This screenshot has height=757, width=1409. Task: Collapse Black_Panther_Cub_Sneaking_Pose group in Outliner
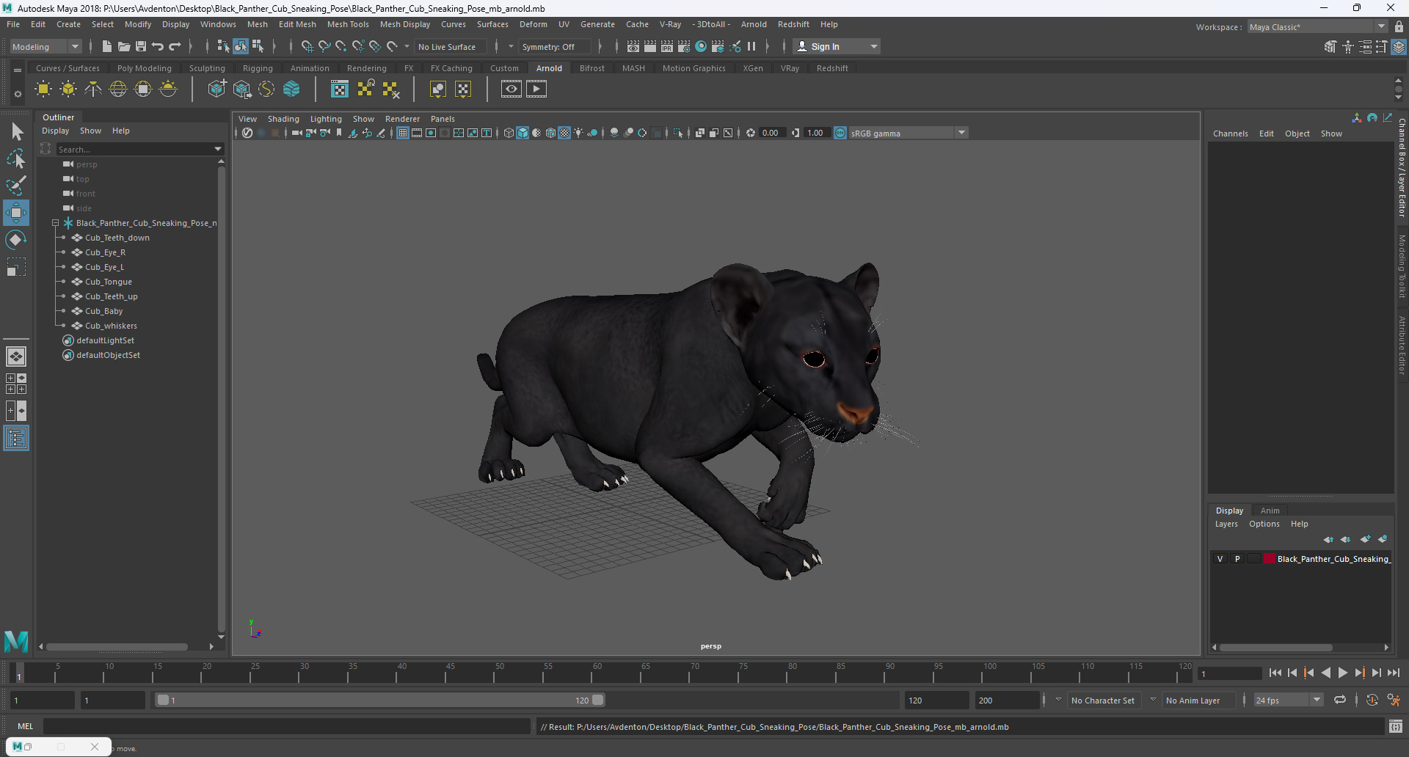[x=55, y=223]
